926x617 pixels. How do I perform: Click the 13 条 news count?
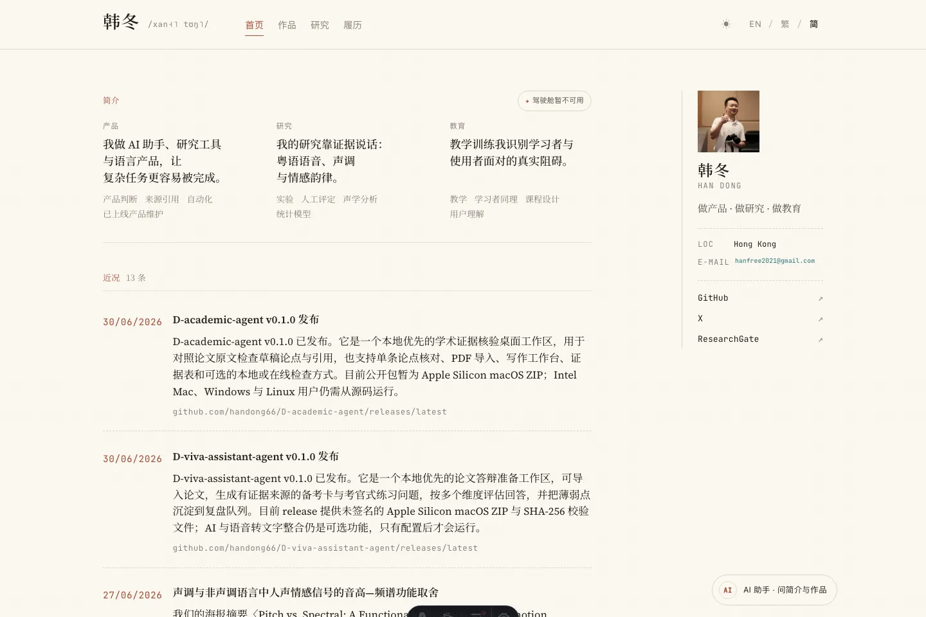point(136,278)
